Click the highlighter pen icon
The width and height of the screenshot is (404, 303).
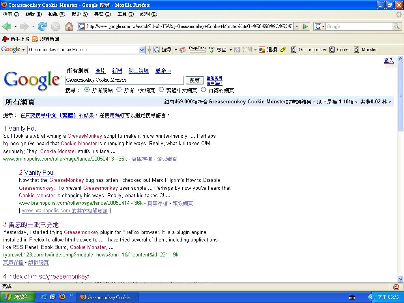[x=283, y=49]
